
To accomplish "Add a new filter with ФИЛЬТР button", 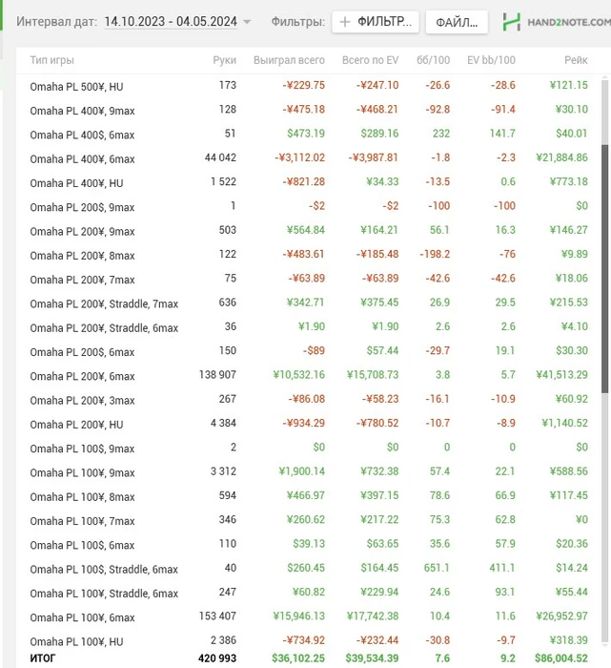I will click(x=376, y=22).
